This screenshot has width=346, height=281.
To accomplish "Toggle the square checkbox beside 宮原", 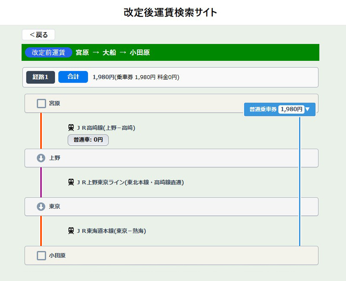I will (41, 103).
